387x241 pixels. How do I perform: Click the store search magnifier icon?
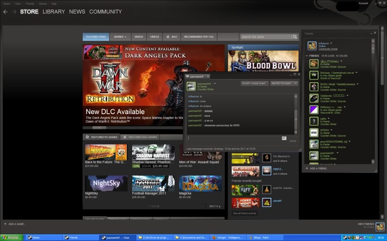(x=295, y=37)
